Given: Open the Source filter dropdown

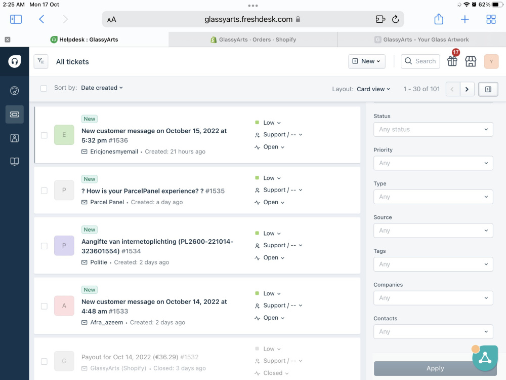Looking at the screenshot, I should (433, 231).
